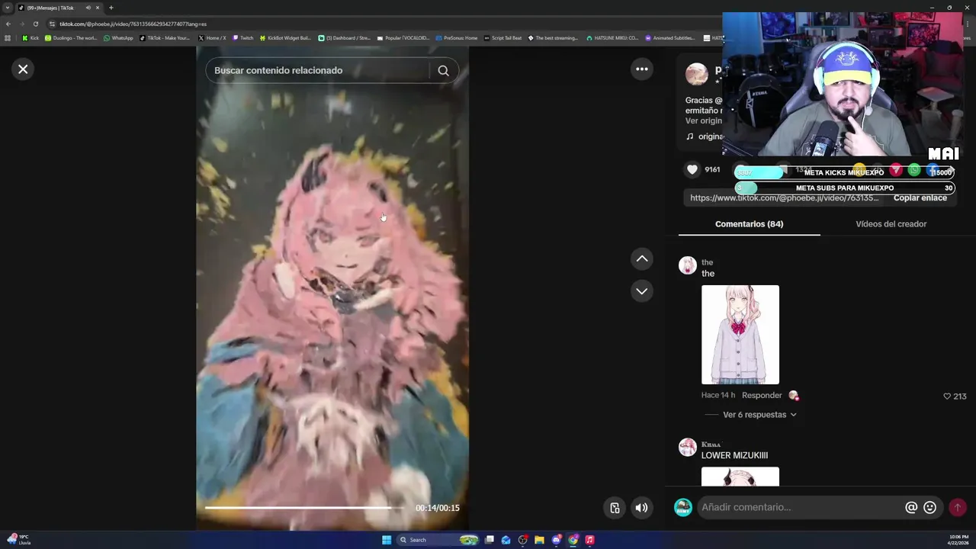Viewport: 976px width, 549px height.
Task: Open the 'TikTok - Make Your...' bookmark
Action: click(x=165, y=37)
